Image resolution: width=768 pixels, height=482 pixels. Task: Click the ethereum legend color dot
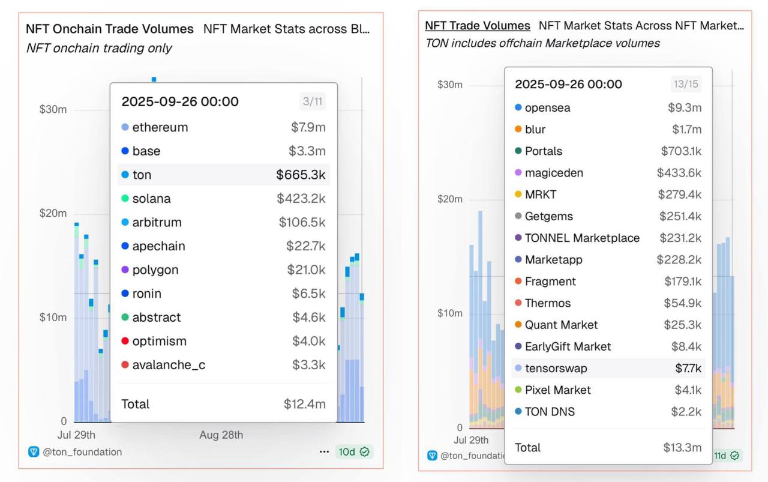point(125,127)
